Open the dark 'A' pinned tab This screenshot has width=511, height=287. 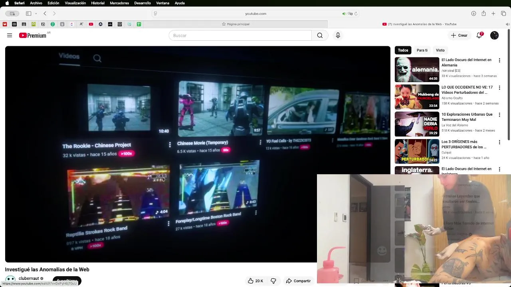(x=101, y=24)
